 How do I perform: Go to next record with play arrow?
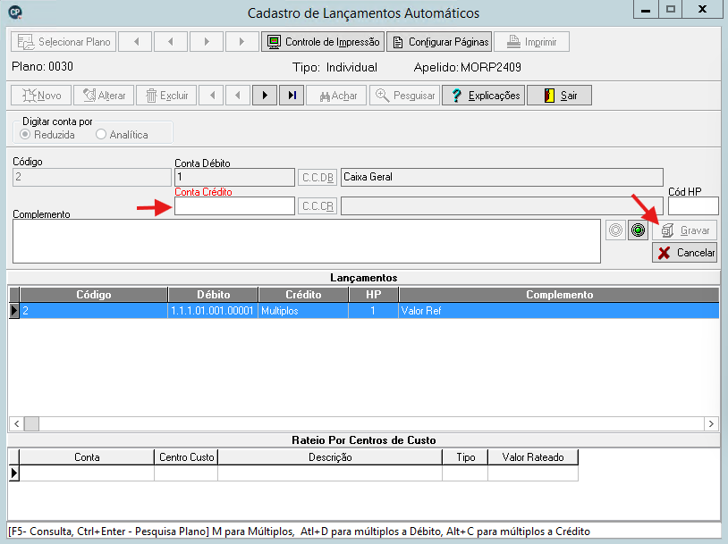[x=265, y=96]
